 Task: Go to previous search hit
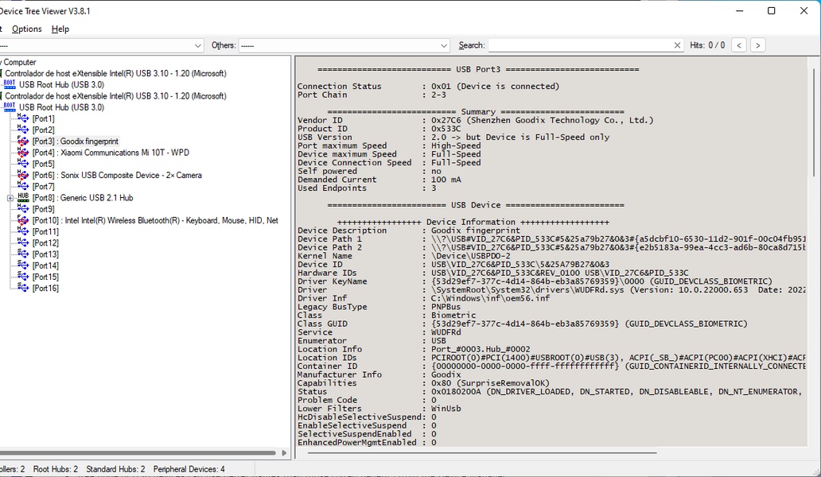738,45
